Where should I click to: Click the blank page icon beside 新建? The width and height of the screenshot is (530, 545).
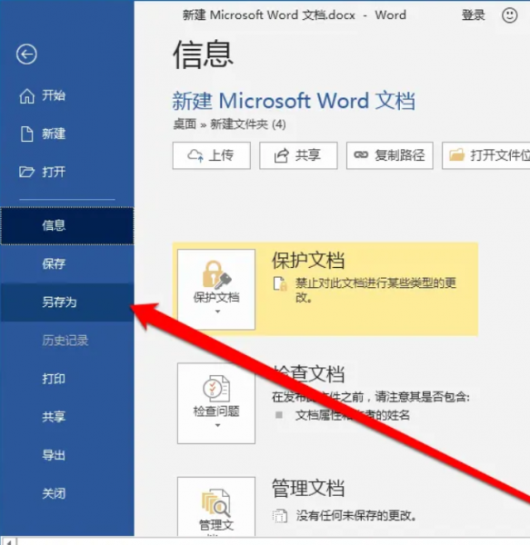point(26,134)
